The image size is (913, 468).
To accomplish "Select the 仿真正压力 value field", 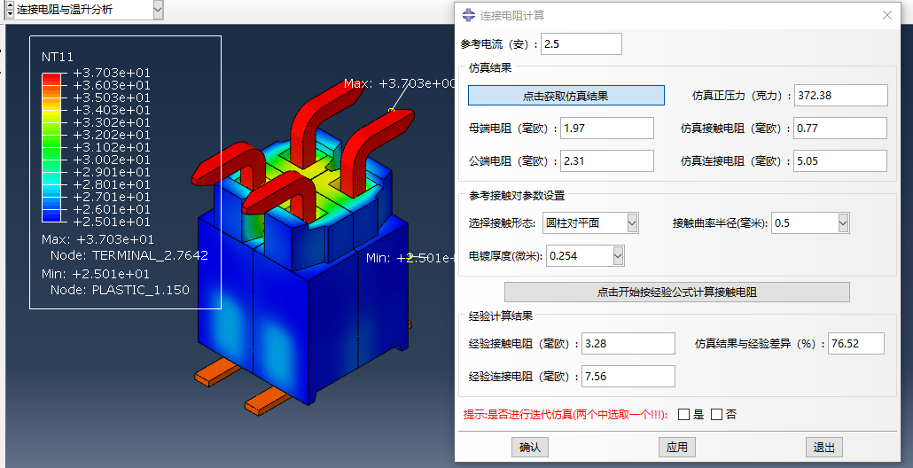I will coord(840,96).
